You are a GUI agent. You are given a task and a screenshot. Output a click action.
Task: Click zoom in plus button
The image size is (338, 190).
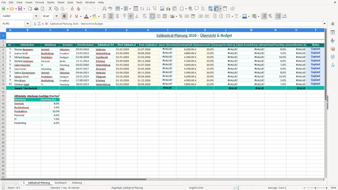[x=327, y=188]
